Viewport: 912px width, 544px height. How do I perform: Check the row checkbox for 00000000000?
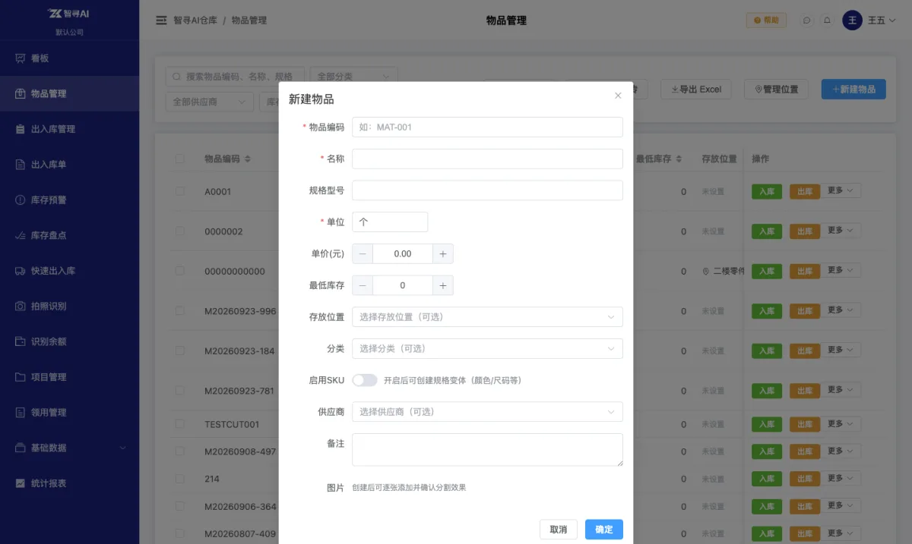[179, 271]
